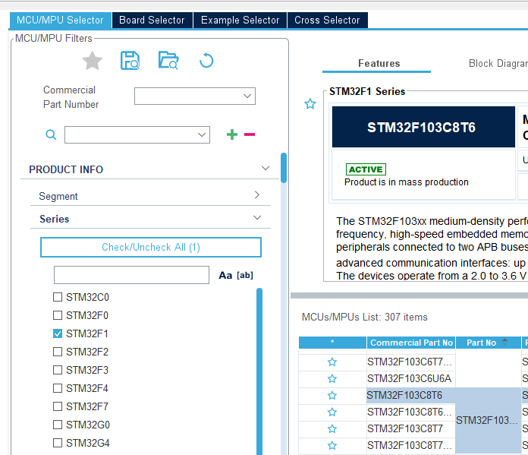Select the STM32F103C8T7... part number cell
This screenshot has width=528, height=455.
411,446
